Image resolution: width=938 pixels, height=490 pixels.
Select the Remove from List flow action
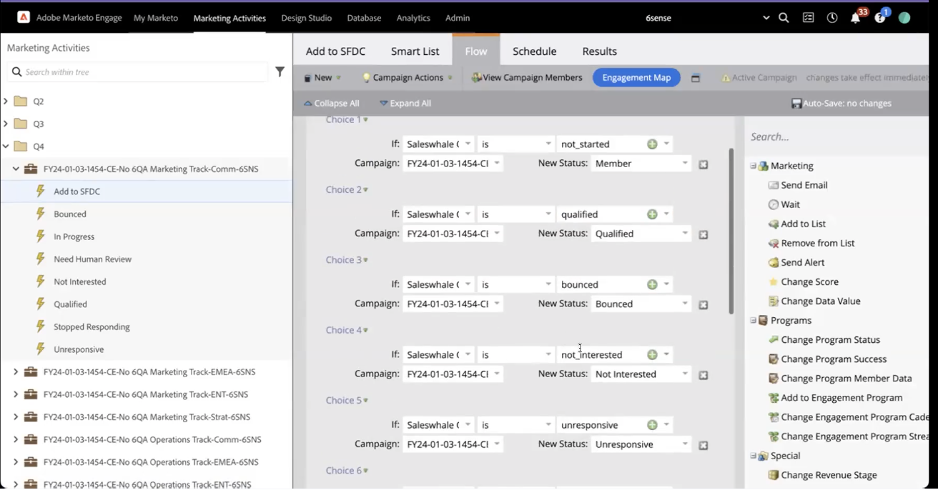[x=811, y=243]
